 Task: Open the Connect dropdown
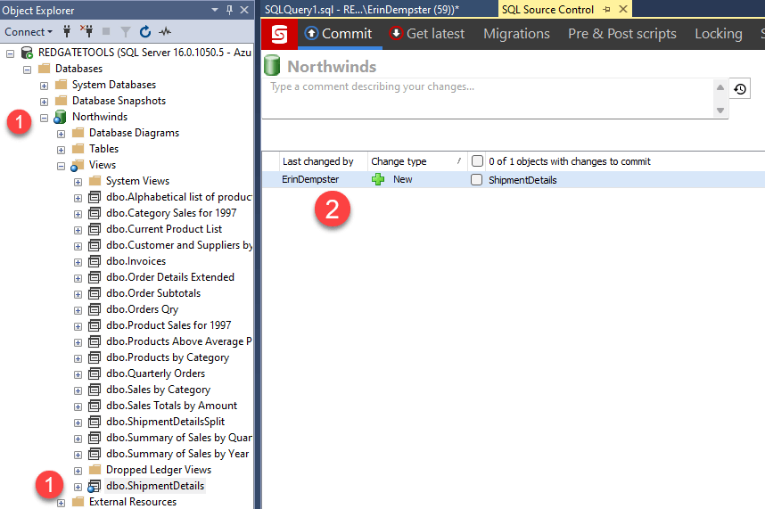[29, 32]
